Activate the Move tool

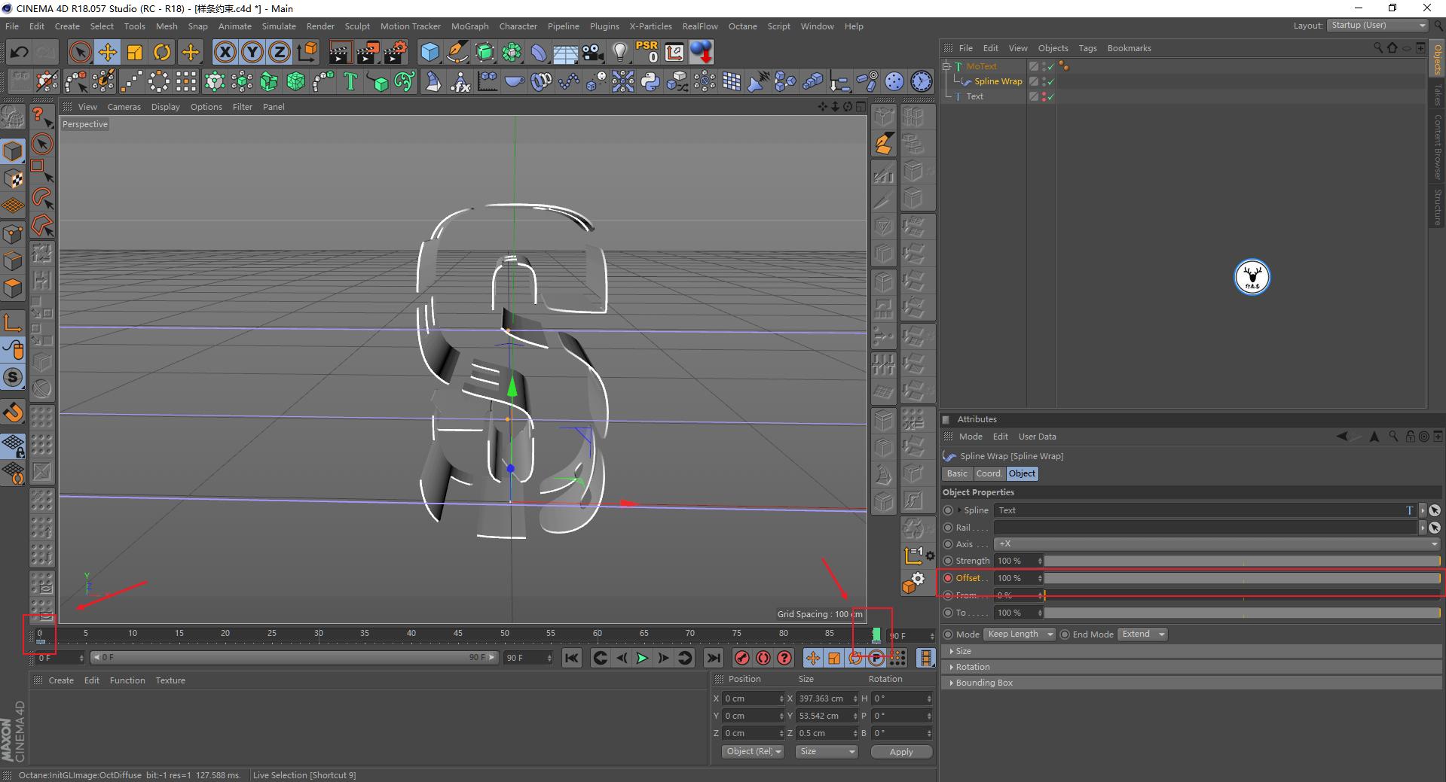pyautogui.click(x=108, y=52)
